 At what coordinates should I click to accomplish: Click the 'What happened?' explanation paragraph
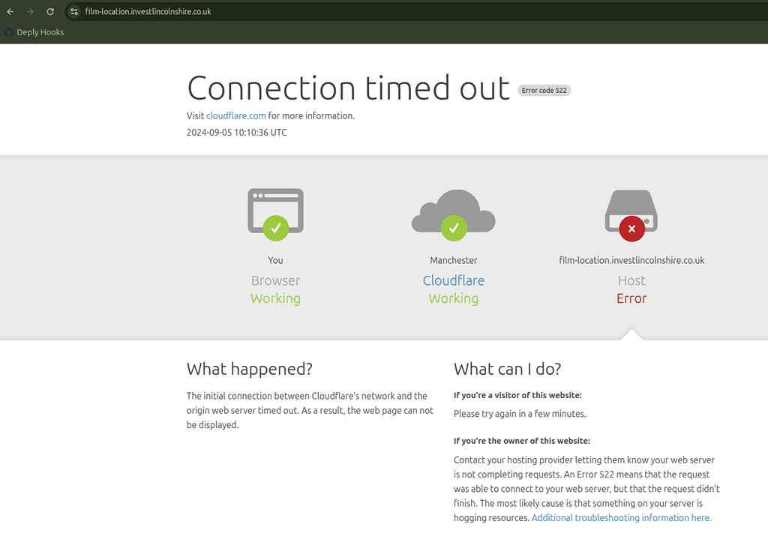(x=310, y=410)
